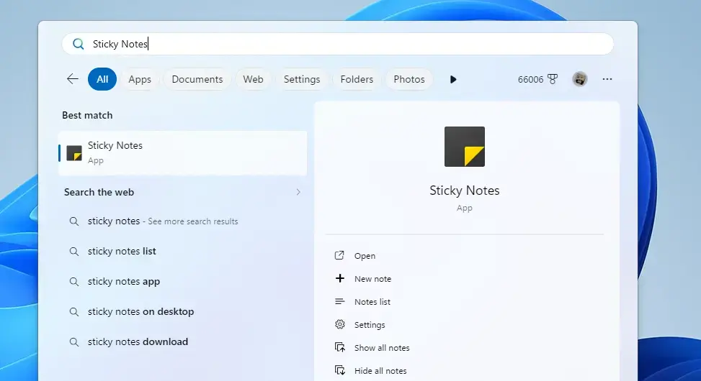This screenshot has width=701, height=381.
Task: Open the three-dots options menu
Action: click(x=607, y=79)
